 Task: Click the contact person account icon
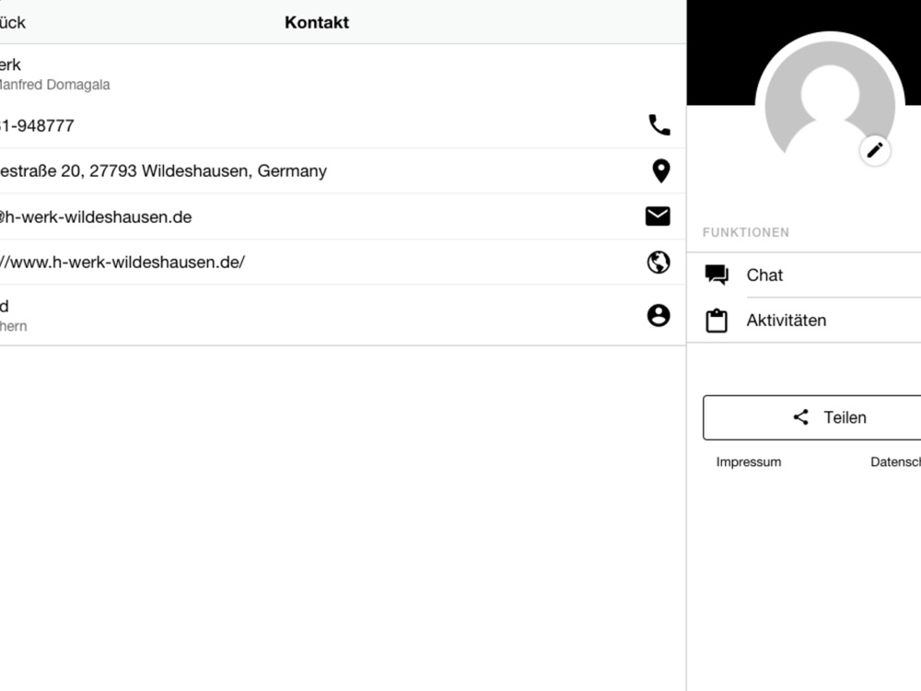tap(659, 315)
